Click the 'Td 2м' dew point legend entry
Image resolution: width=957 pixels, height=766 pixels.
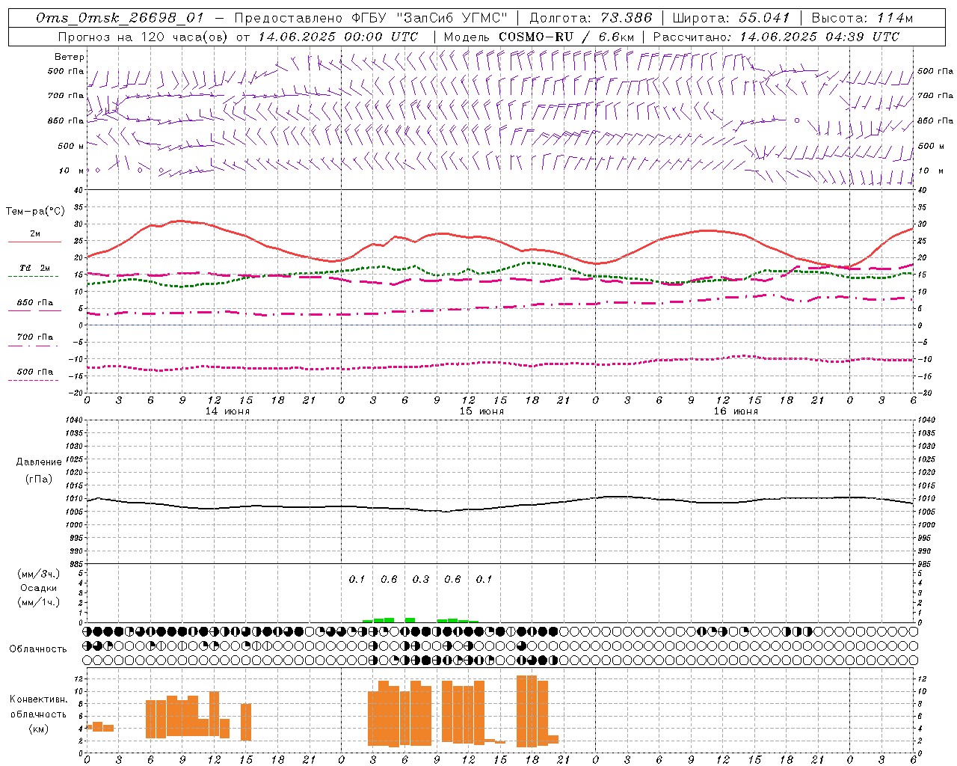pos(34,268)
